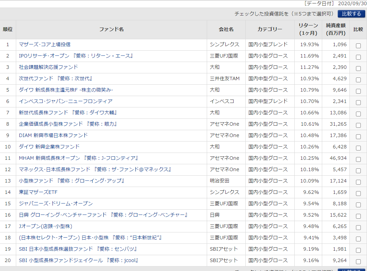Viewport: 367px width, 271px height.
Task: Check compare box for ダイワ 新興企業株ファンド
Action: 358,148
